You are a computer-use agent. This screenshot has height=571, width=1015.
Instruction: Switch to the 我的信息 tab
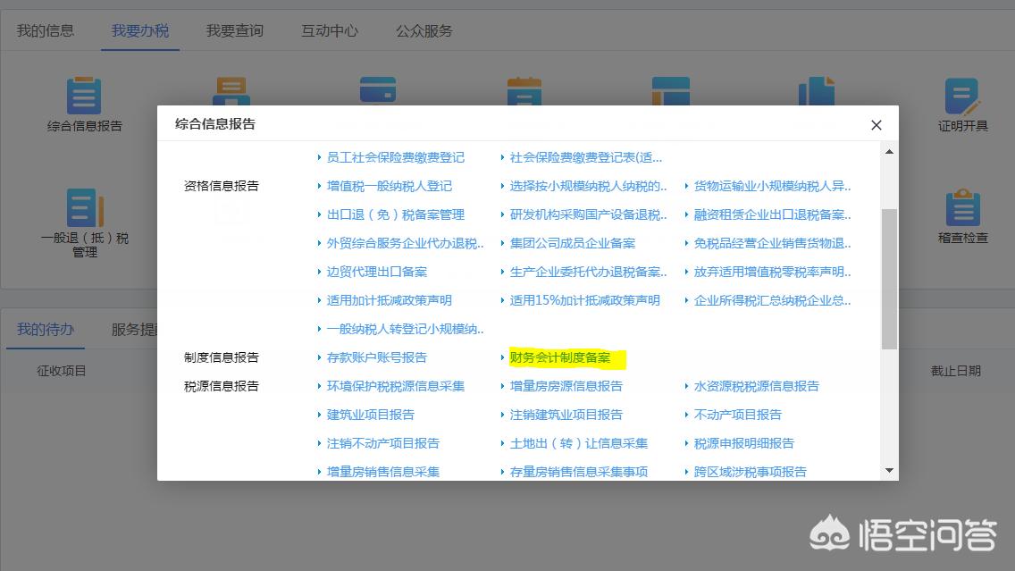click(x=45, y=29)
